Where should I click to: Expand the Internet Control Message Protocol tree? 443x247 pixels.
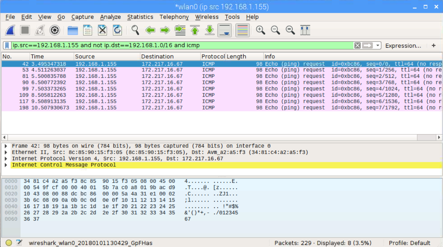6,165
